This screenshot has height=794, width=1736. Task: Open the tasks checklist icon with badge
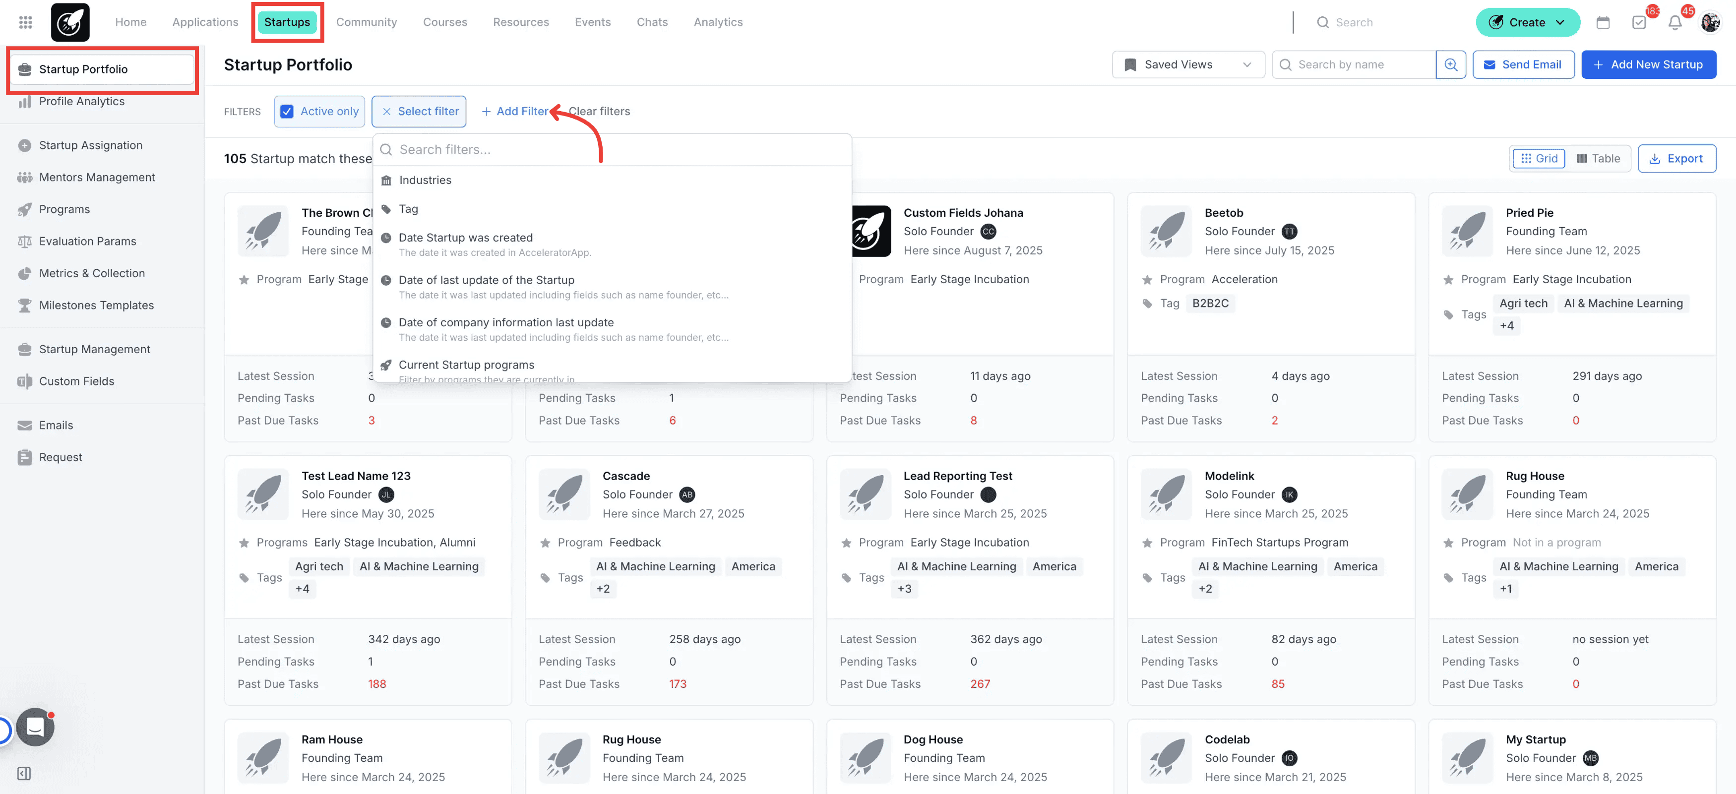[x=1639, y=22]
